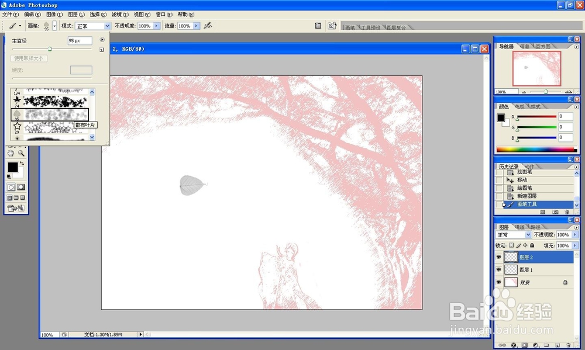
Task: Open the 文件 menu
Action: click(10, 15)
